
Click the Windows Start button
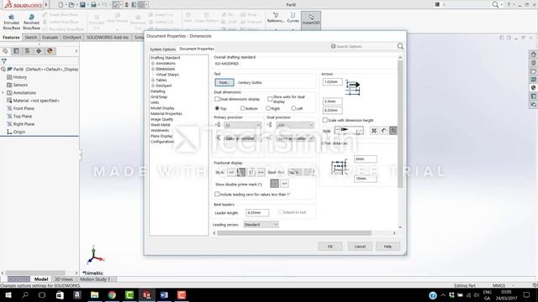coord(8,294)
